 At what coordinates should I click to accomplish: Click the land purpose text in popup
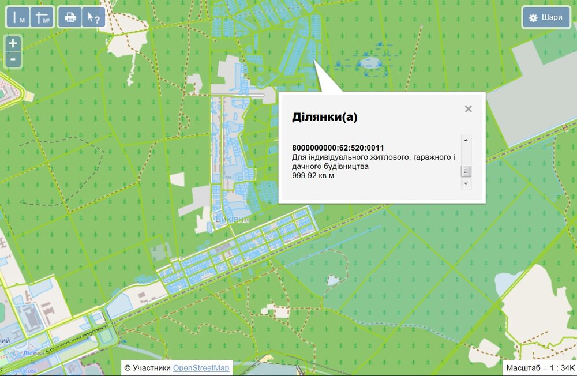pyautogui.click(x=373, y=161)
